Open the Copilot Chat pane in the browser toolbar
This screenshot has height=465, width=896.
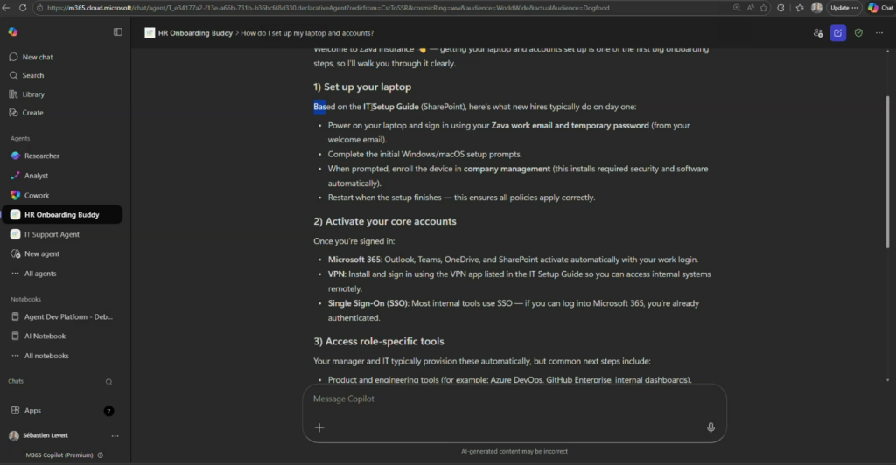879,8
